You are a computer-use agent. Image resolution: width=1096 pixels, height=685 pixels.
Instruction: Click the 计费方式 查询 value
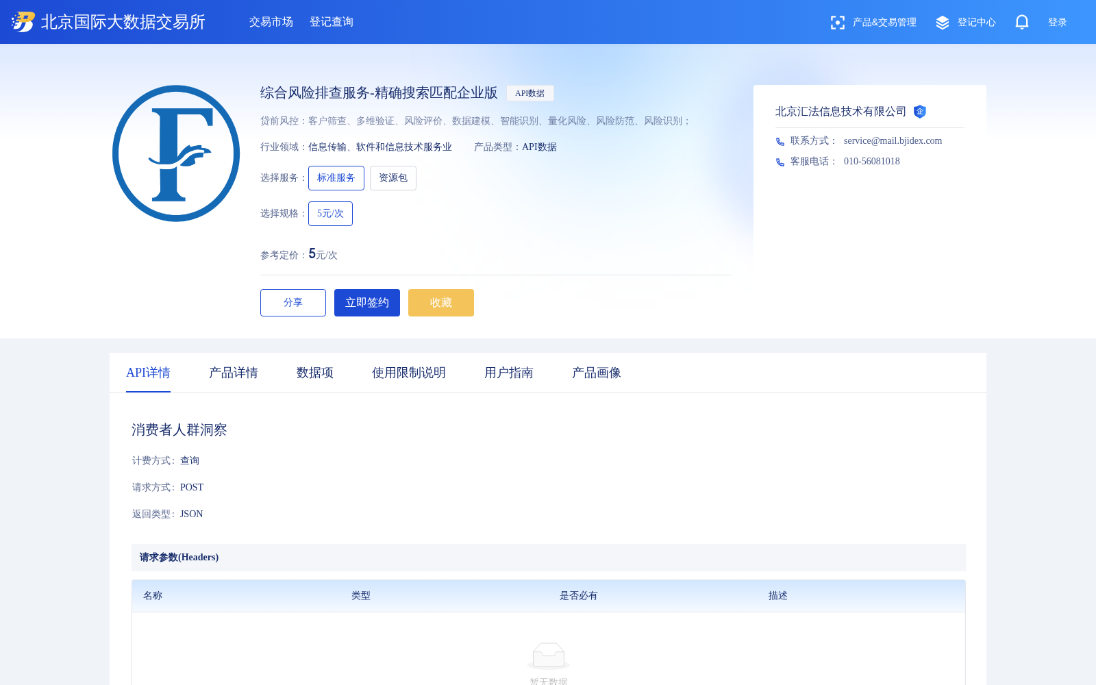coord(190,461)
